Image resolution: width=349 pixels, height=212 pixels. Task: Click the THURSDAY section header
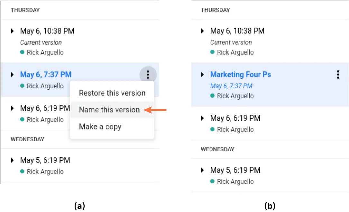[25, 10]
